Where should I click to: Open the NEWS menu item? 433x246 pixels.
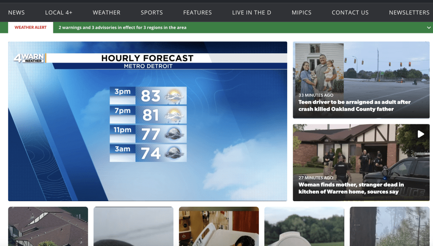point(16,12)
